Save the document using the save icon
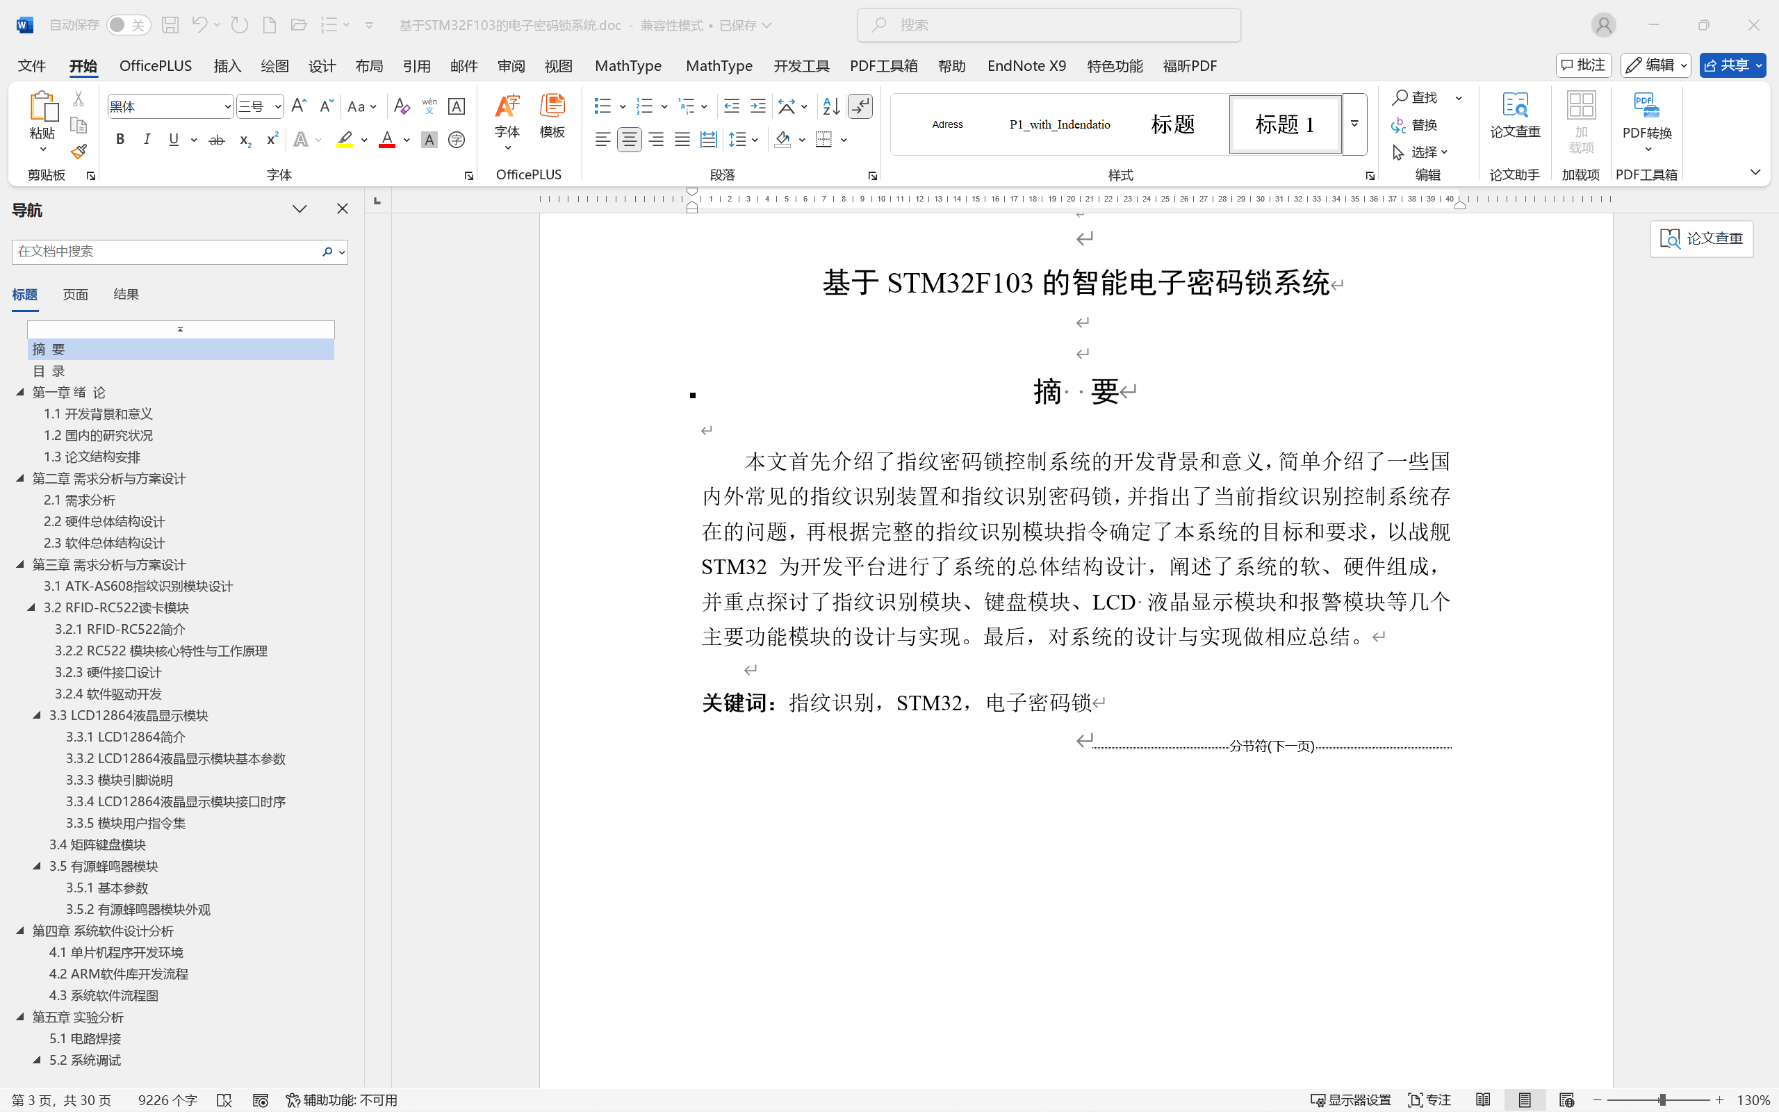The width and height of the screenshot is (1779, 1112). (x=170, y=25)
